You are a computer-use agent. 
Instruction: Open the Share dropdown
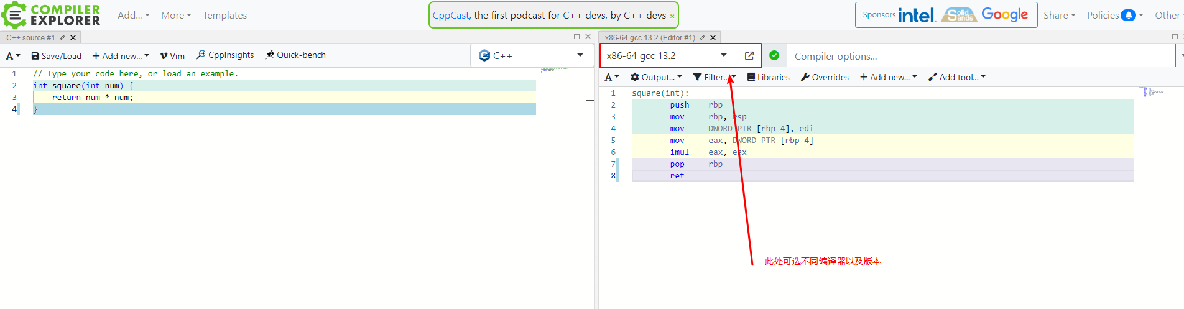click(1059, 15)
